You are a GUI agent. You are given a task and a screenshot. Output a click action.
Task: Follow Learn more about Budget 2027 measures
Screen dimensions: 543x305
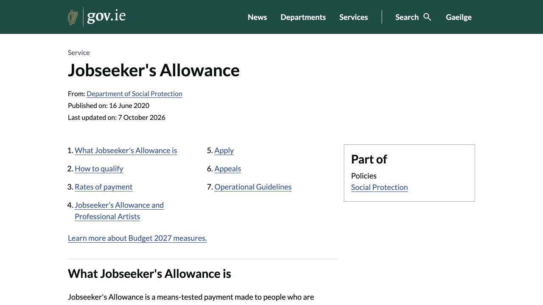coord(137,238)
